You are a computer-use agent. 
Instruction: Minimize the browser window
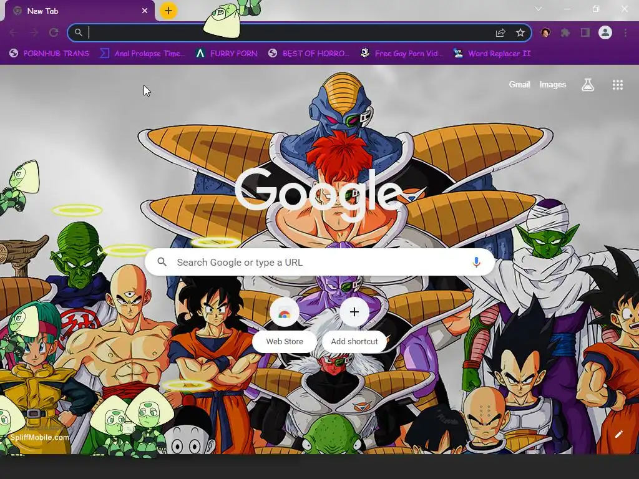pos(567,9)
